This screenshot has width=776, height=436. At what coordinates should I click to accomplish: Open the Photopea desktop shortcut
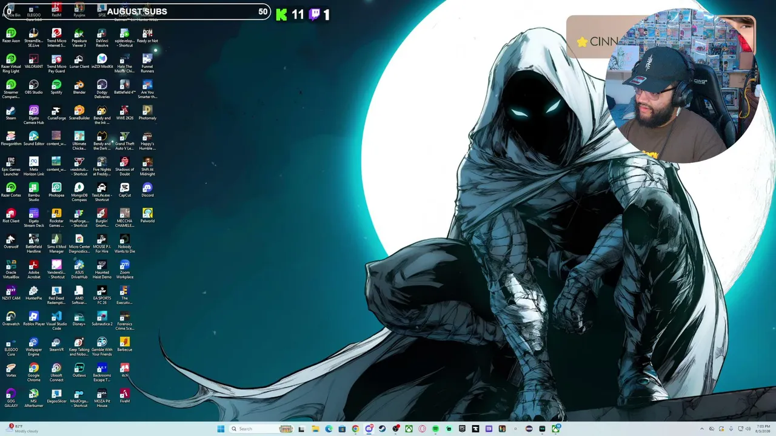coord(56,191)
